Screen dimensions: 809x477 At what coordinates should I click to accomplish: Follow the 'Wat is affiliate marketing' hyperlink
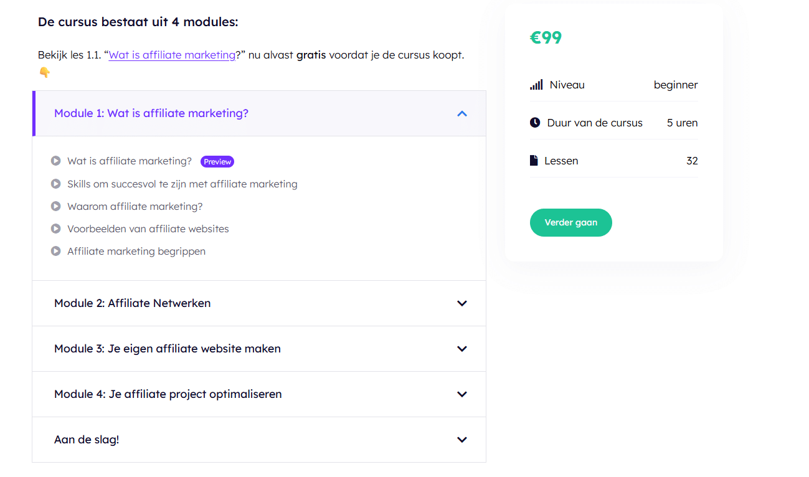tap(172, 55)
